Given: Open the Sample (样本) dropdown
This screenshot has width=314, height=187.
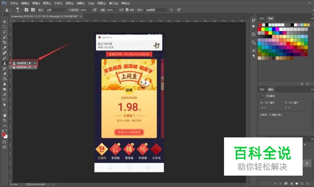Looking at the screenshot, I should (155, 10).
